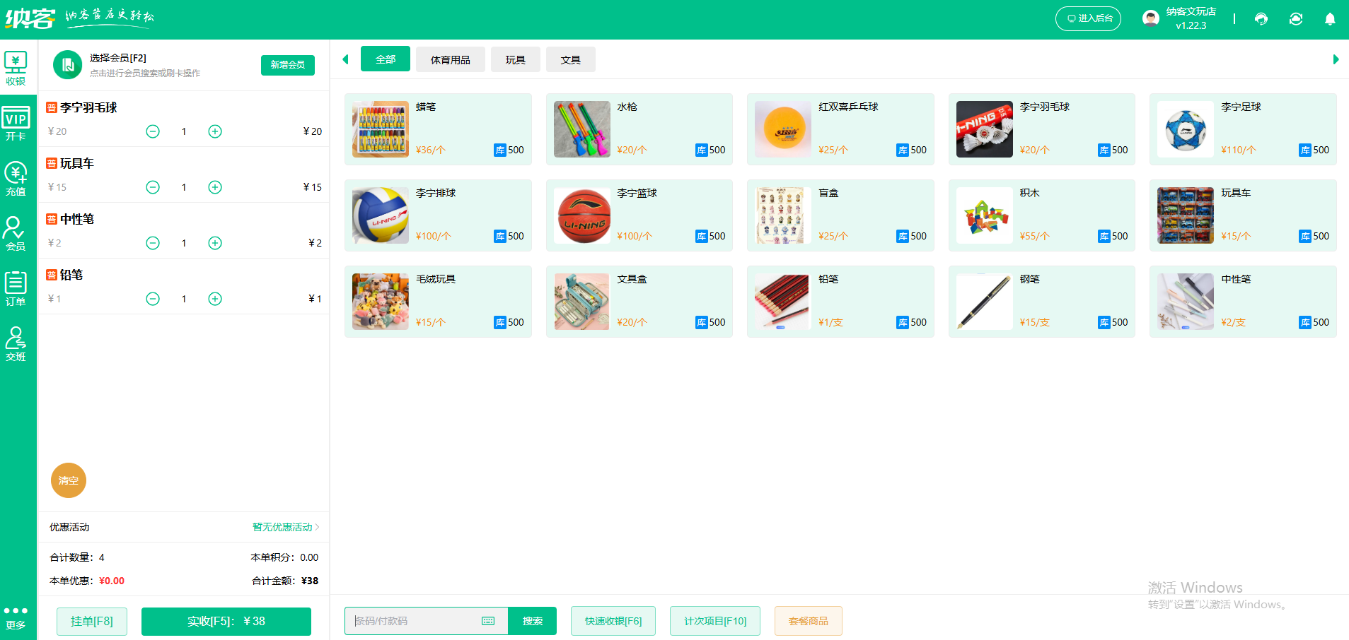The height and width of the screenshot is (640, 1349).
Task: Switch to the 文具 category tab
Action: point(570,59)
